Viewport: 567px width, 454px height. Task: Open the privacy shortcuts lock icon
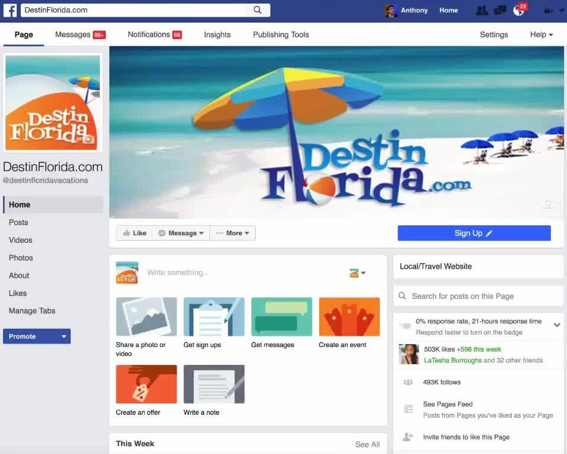pos(548,11)
